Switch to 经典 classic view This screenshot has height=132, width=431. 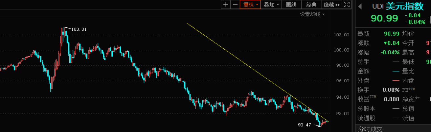[x=311, y=5]
